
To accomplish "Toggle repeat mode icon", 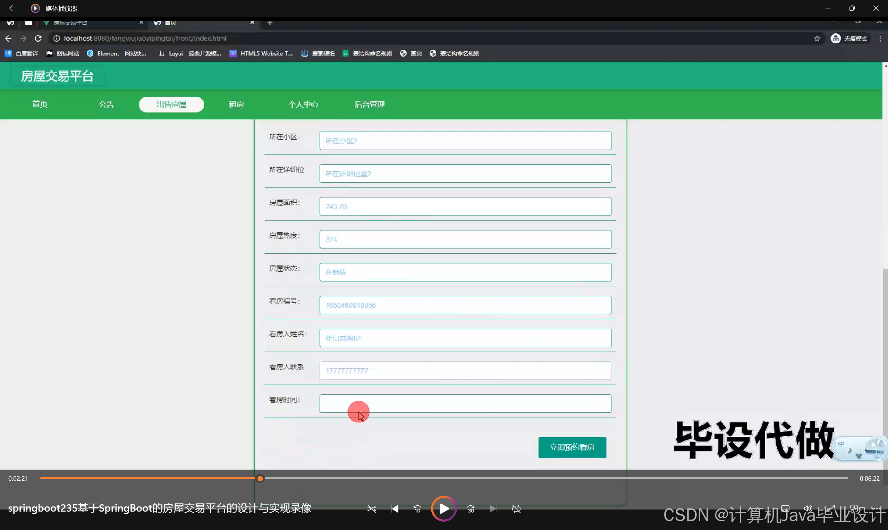I will [516, 508].
